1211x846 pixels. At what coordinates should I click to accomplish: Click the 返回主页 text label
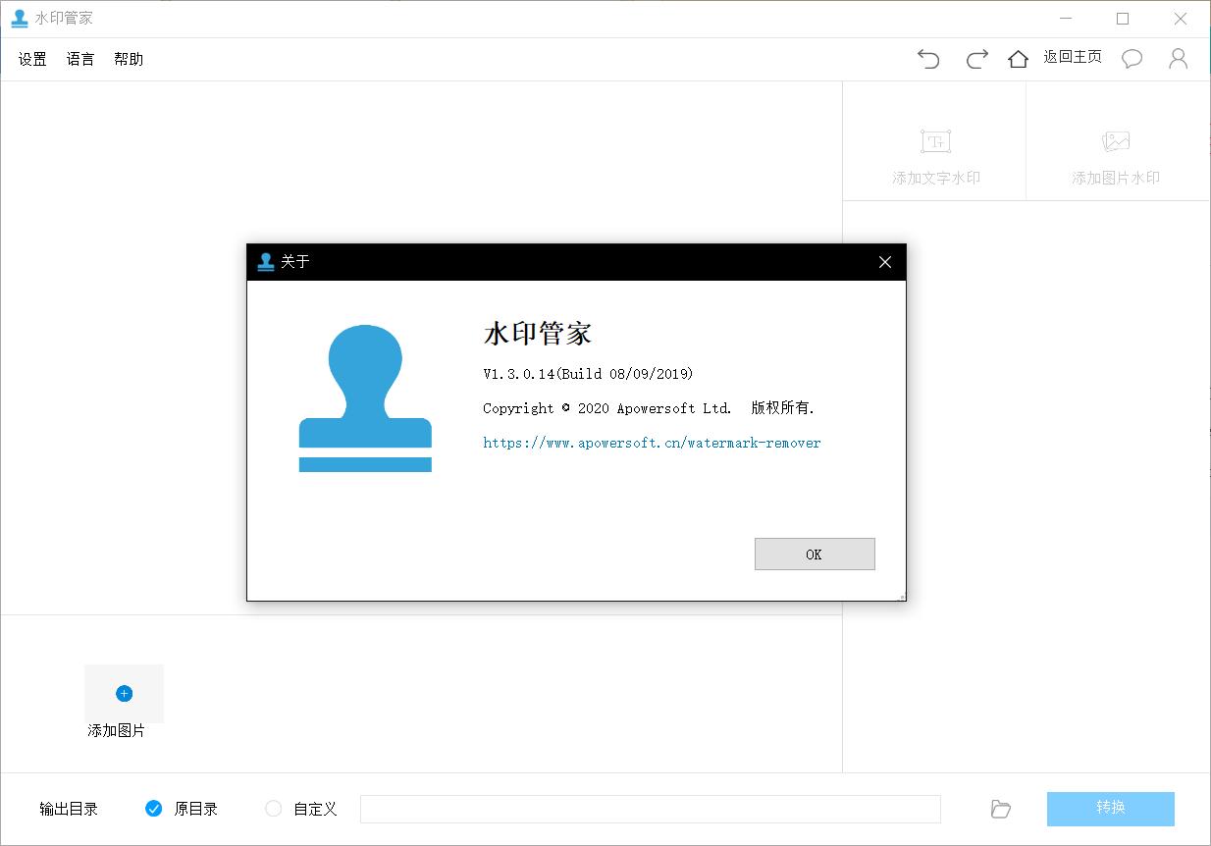click(x=1072, y=57)
